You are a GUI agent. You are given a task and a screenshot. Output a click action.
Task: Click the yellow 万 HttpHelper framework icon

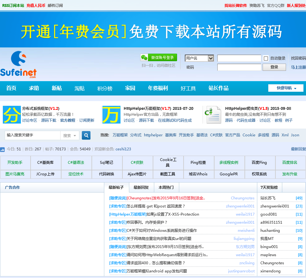[x=111, y=115]
